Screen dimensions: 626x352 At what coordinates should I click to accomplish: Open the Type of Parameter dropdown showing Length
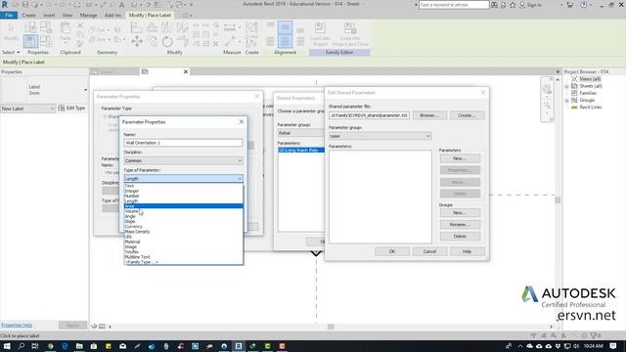[183, 178]
